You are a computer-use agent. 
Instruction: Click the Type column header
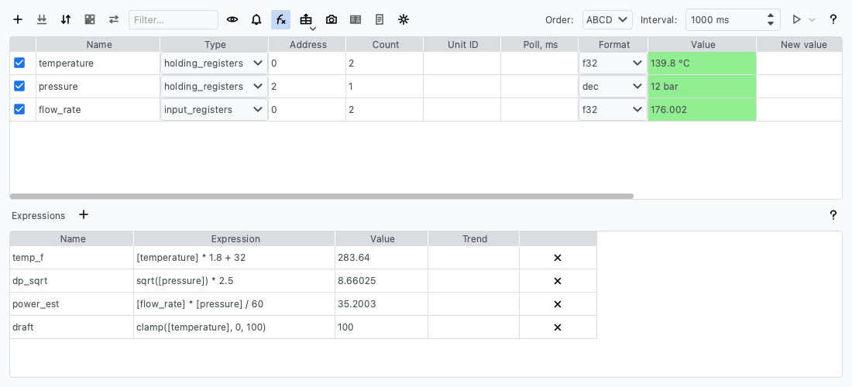click(214, 45)
